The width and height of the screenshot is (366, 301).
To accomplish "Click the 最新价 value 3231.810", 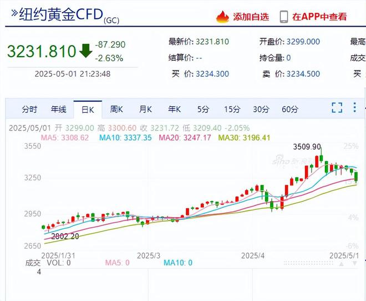I will 212,42.
